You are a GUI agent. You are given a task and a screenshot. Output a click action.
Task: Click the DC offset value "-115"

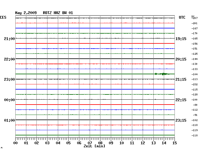point(194,90)
